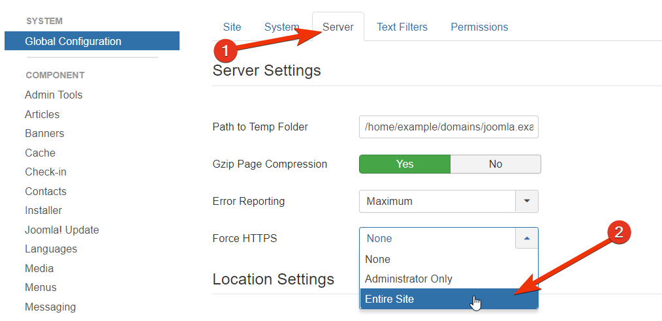Image resolution: width=662 pixels, height=321 pixels.
Task: Open Articles component settings
Action: click(42, 114)
